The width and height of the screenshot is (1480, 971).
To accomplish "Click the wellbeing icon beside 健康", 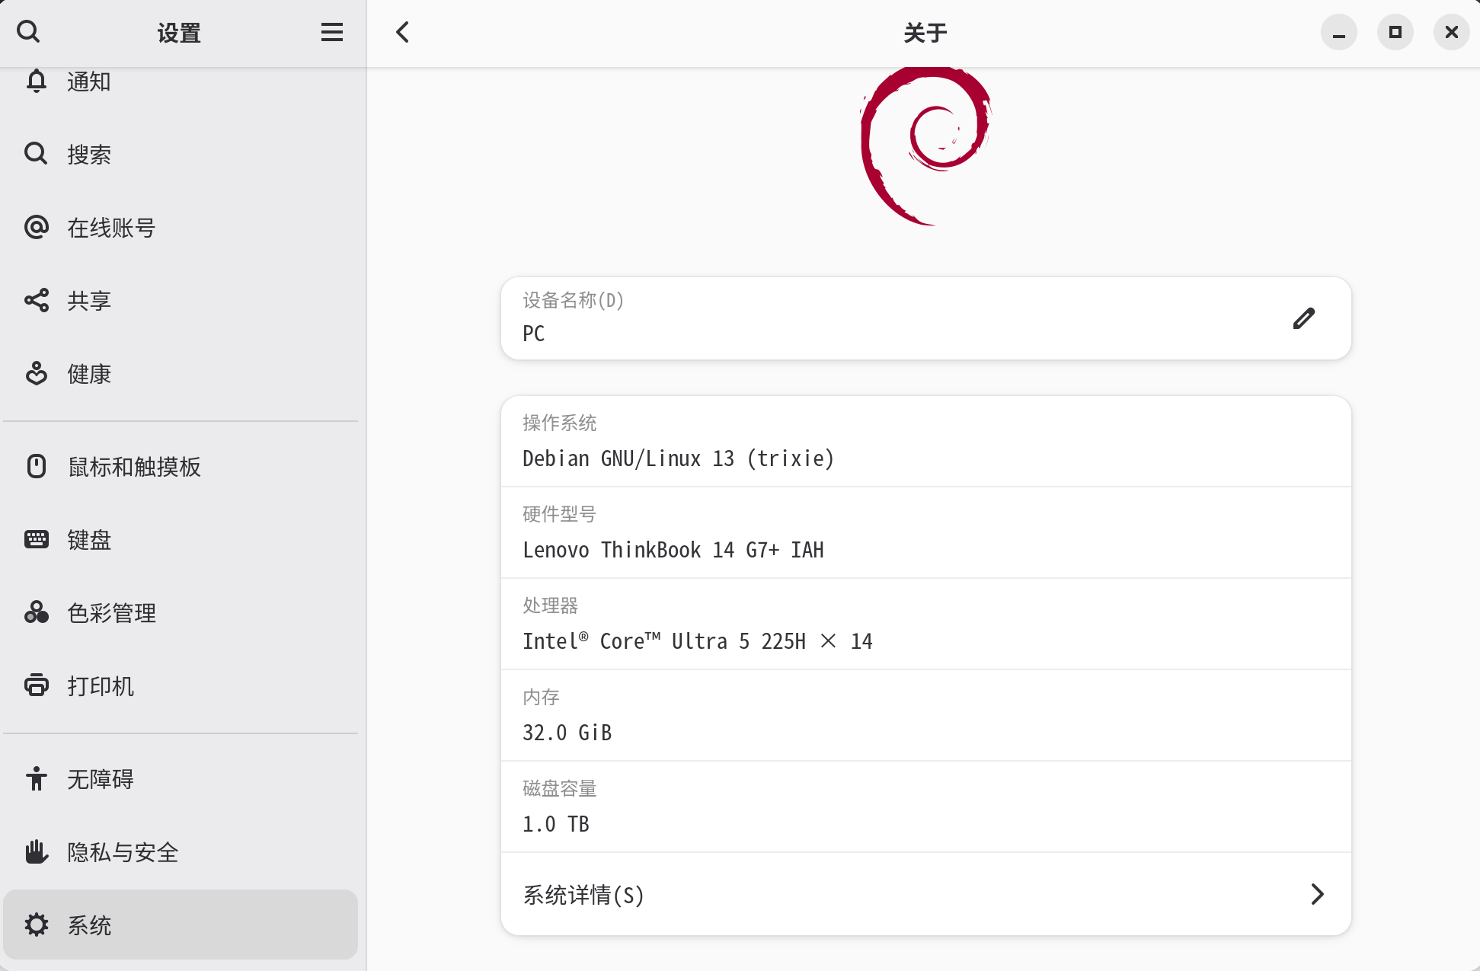I will click(x=37, y=373).
